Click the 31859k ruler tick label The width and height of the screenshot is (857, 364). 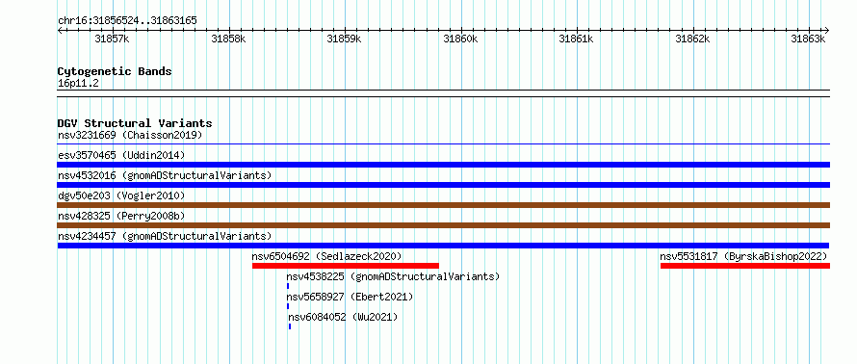coord(345,39)
